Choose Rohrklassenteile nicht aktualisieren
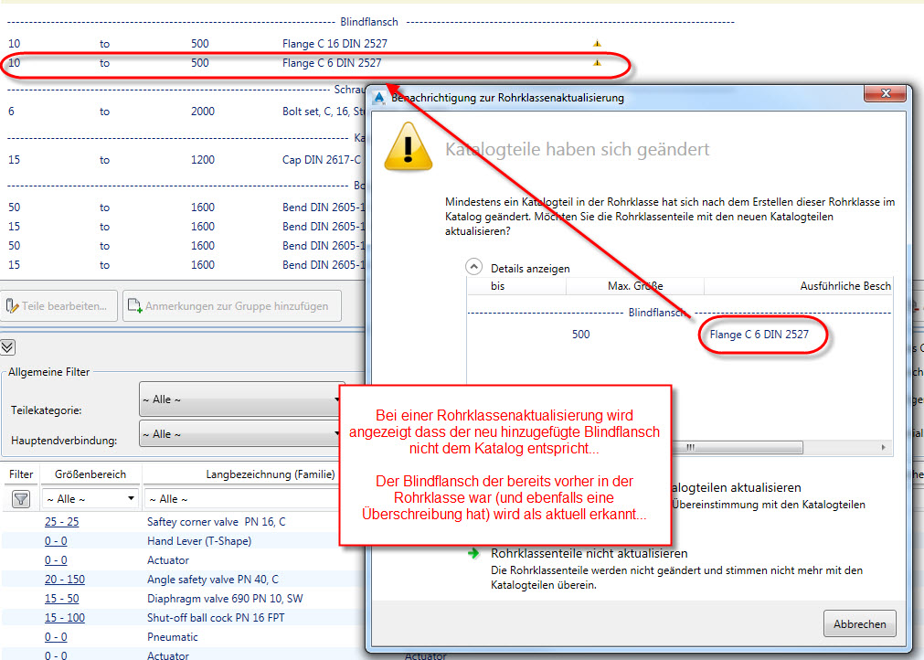Image resolution: width=924 pixels, height=660 pixels. pos(589,553)
